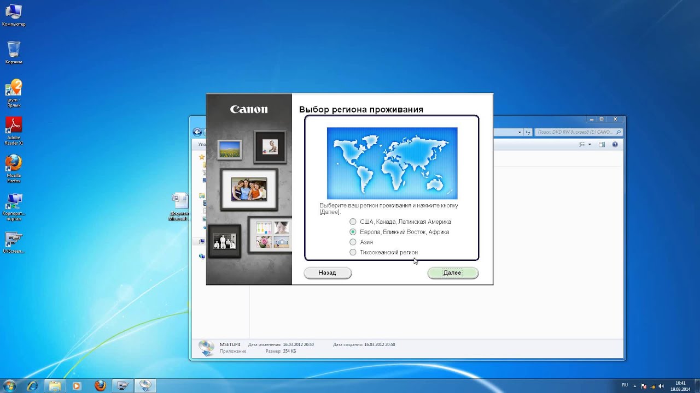700x393 pixels.
Task: Open Компьютер desktop icon
Action: click(x=14, y=15)
